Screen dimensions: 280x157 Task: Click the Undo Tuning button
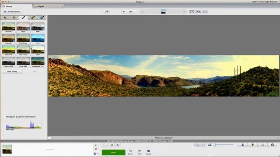coord(12,72)
